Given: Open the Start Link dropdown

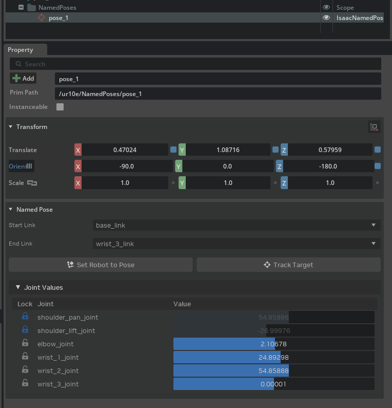Looking at the screenshot, I should [x=237, y=225].
